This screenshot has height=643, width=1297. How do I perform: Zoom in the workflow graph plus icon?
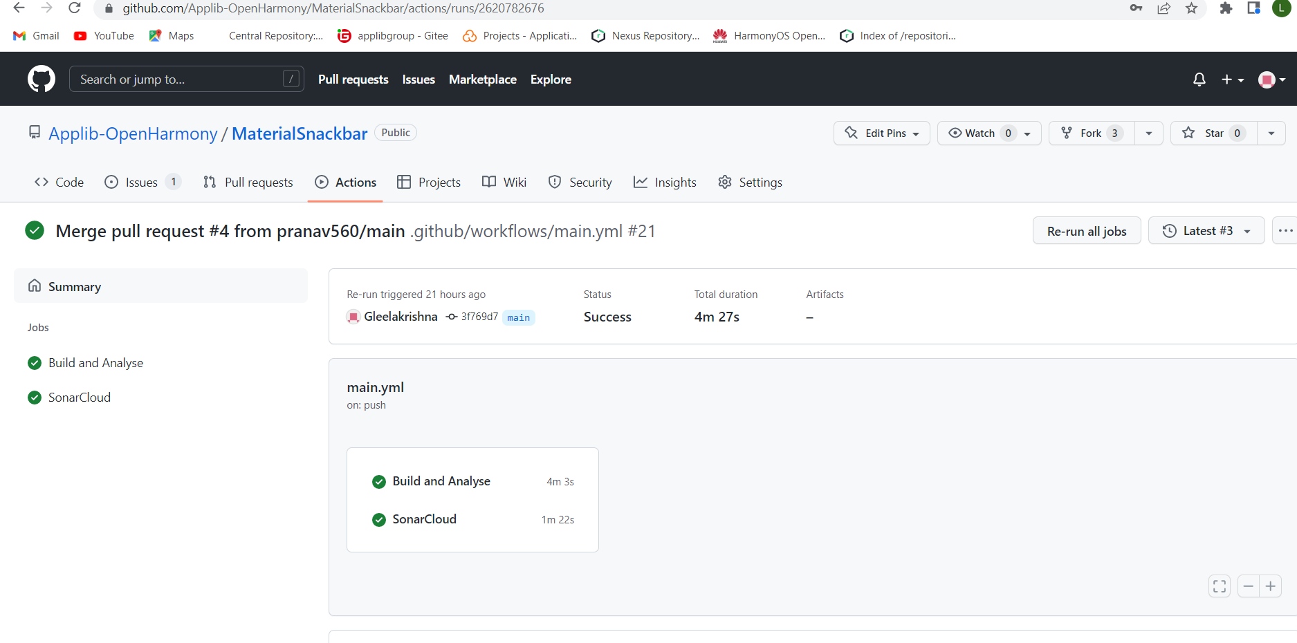point(1271,586)
